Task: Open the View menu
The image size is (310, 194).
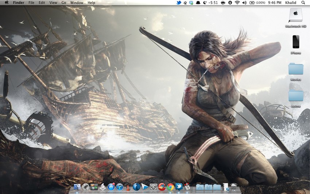Action: 53,3
